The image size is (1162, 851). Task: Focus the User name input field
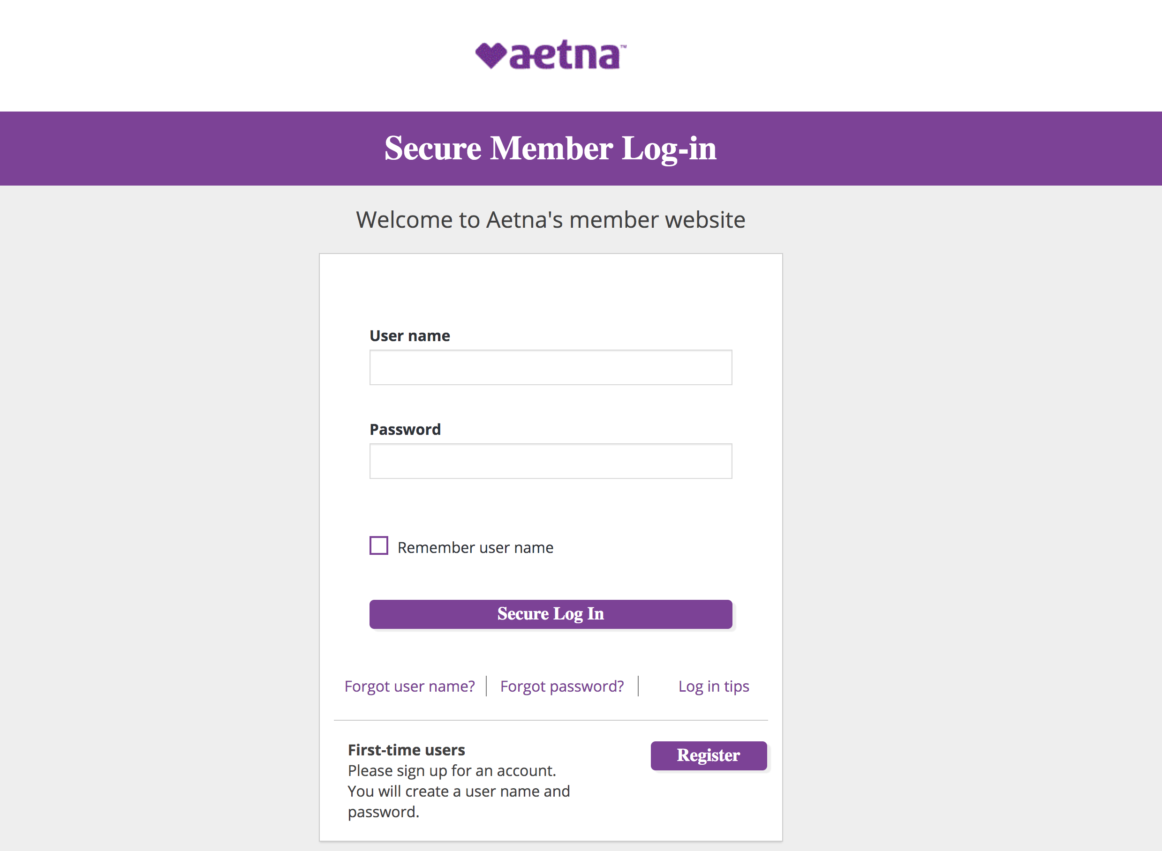pyautogui.click(x=551, y=367)
